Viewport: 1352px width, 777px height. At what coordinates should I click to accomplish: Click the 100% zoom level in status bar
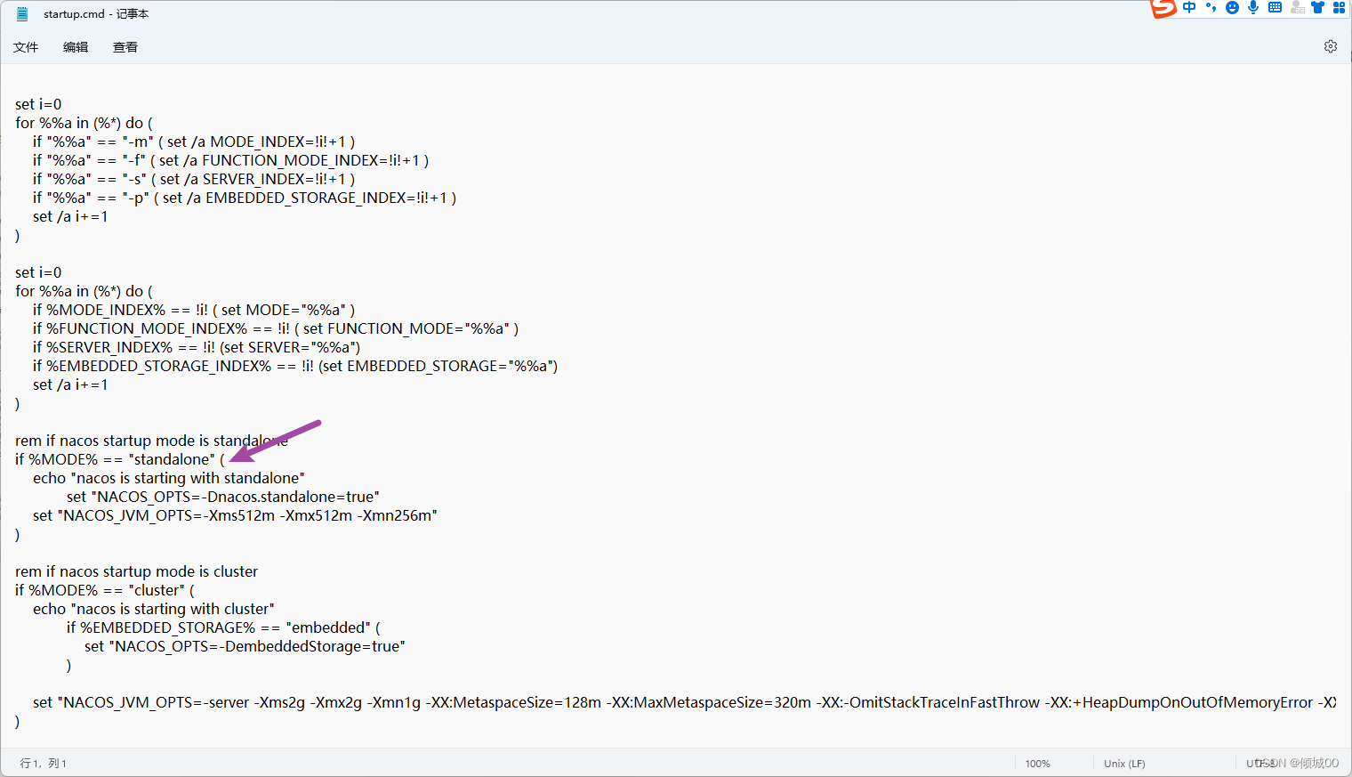pyautogui.click(x=1037, y=764)
